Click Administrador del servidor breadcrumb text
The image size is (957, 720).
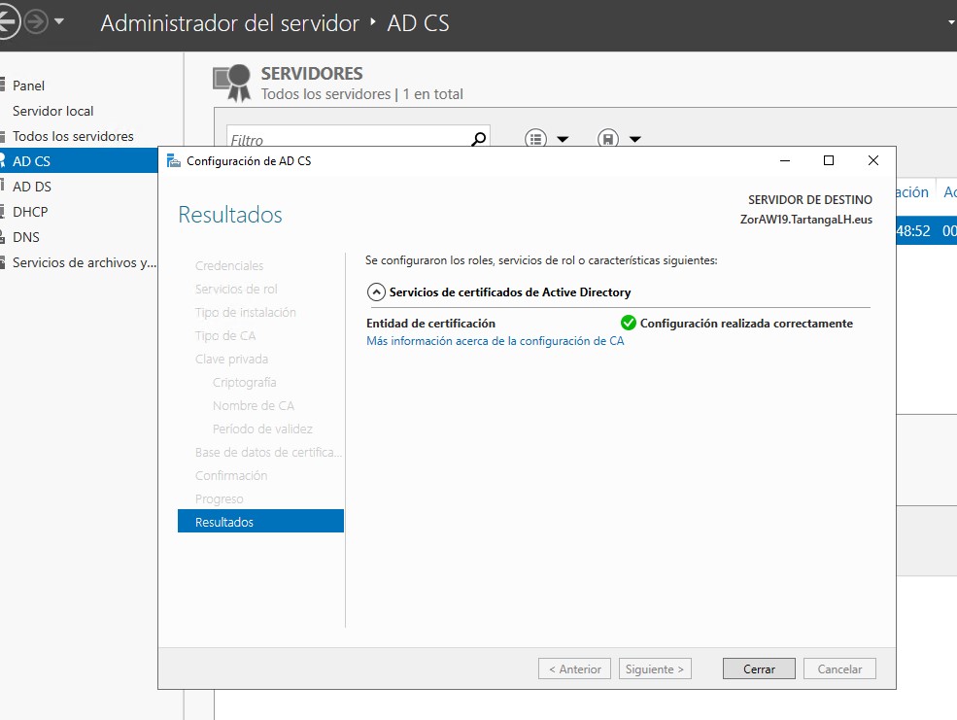229,23
